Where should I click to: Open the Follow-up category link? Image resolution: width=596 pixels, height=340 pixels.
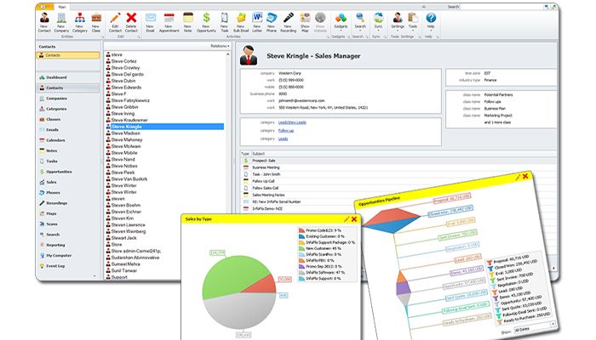pyautogui.click(x=286, y=131)
